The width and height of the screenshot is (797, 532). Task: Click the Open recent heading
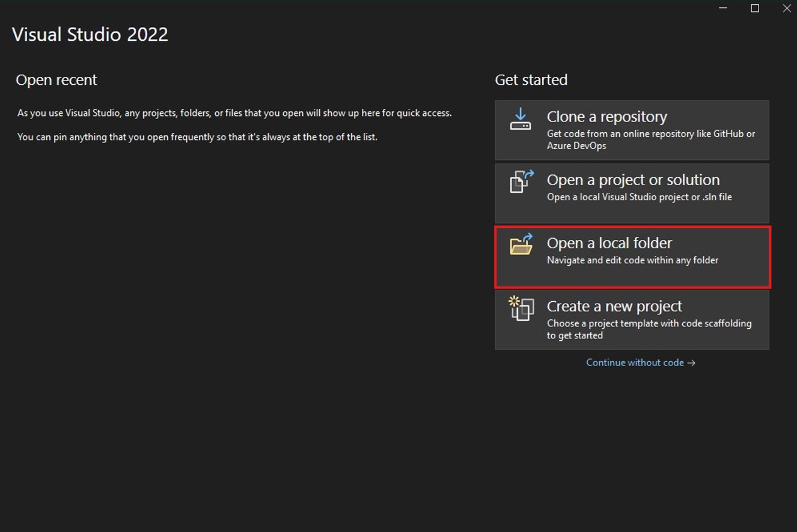pos(56,80)
